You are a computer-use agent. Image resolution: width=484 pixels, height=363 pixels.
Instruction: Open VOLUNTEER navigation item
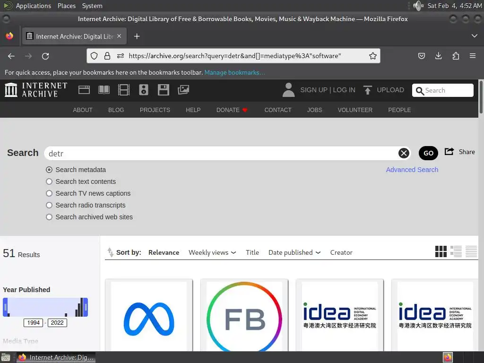355,110
